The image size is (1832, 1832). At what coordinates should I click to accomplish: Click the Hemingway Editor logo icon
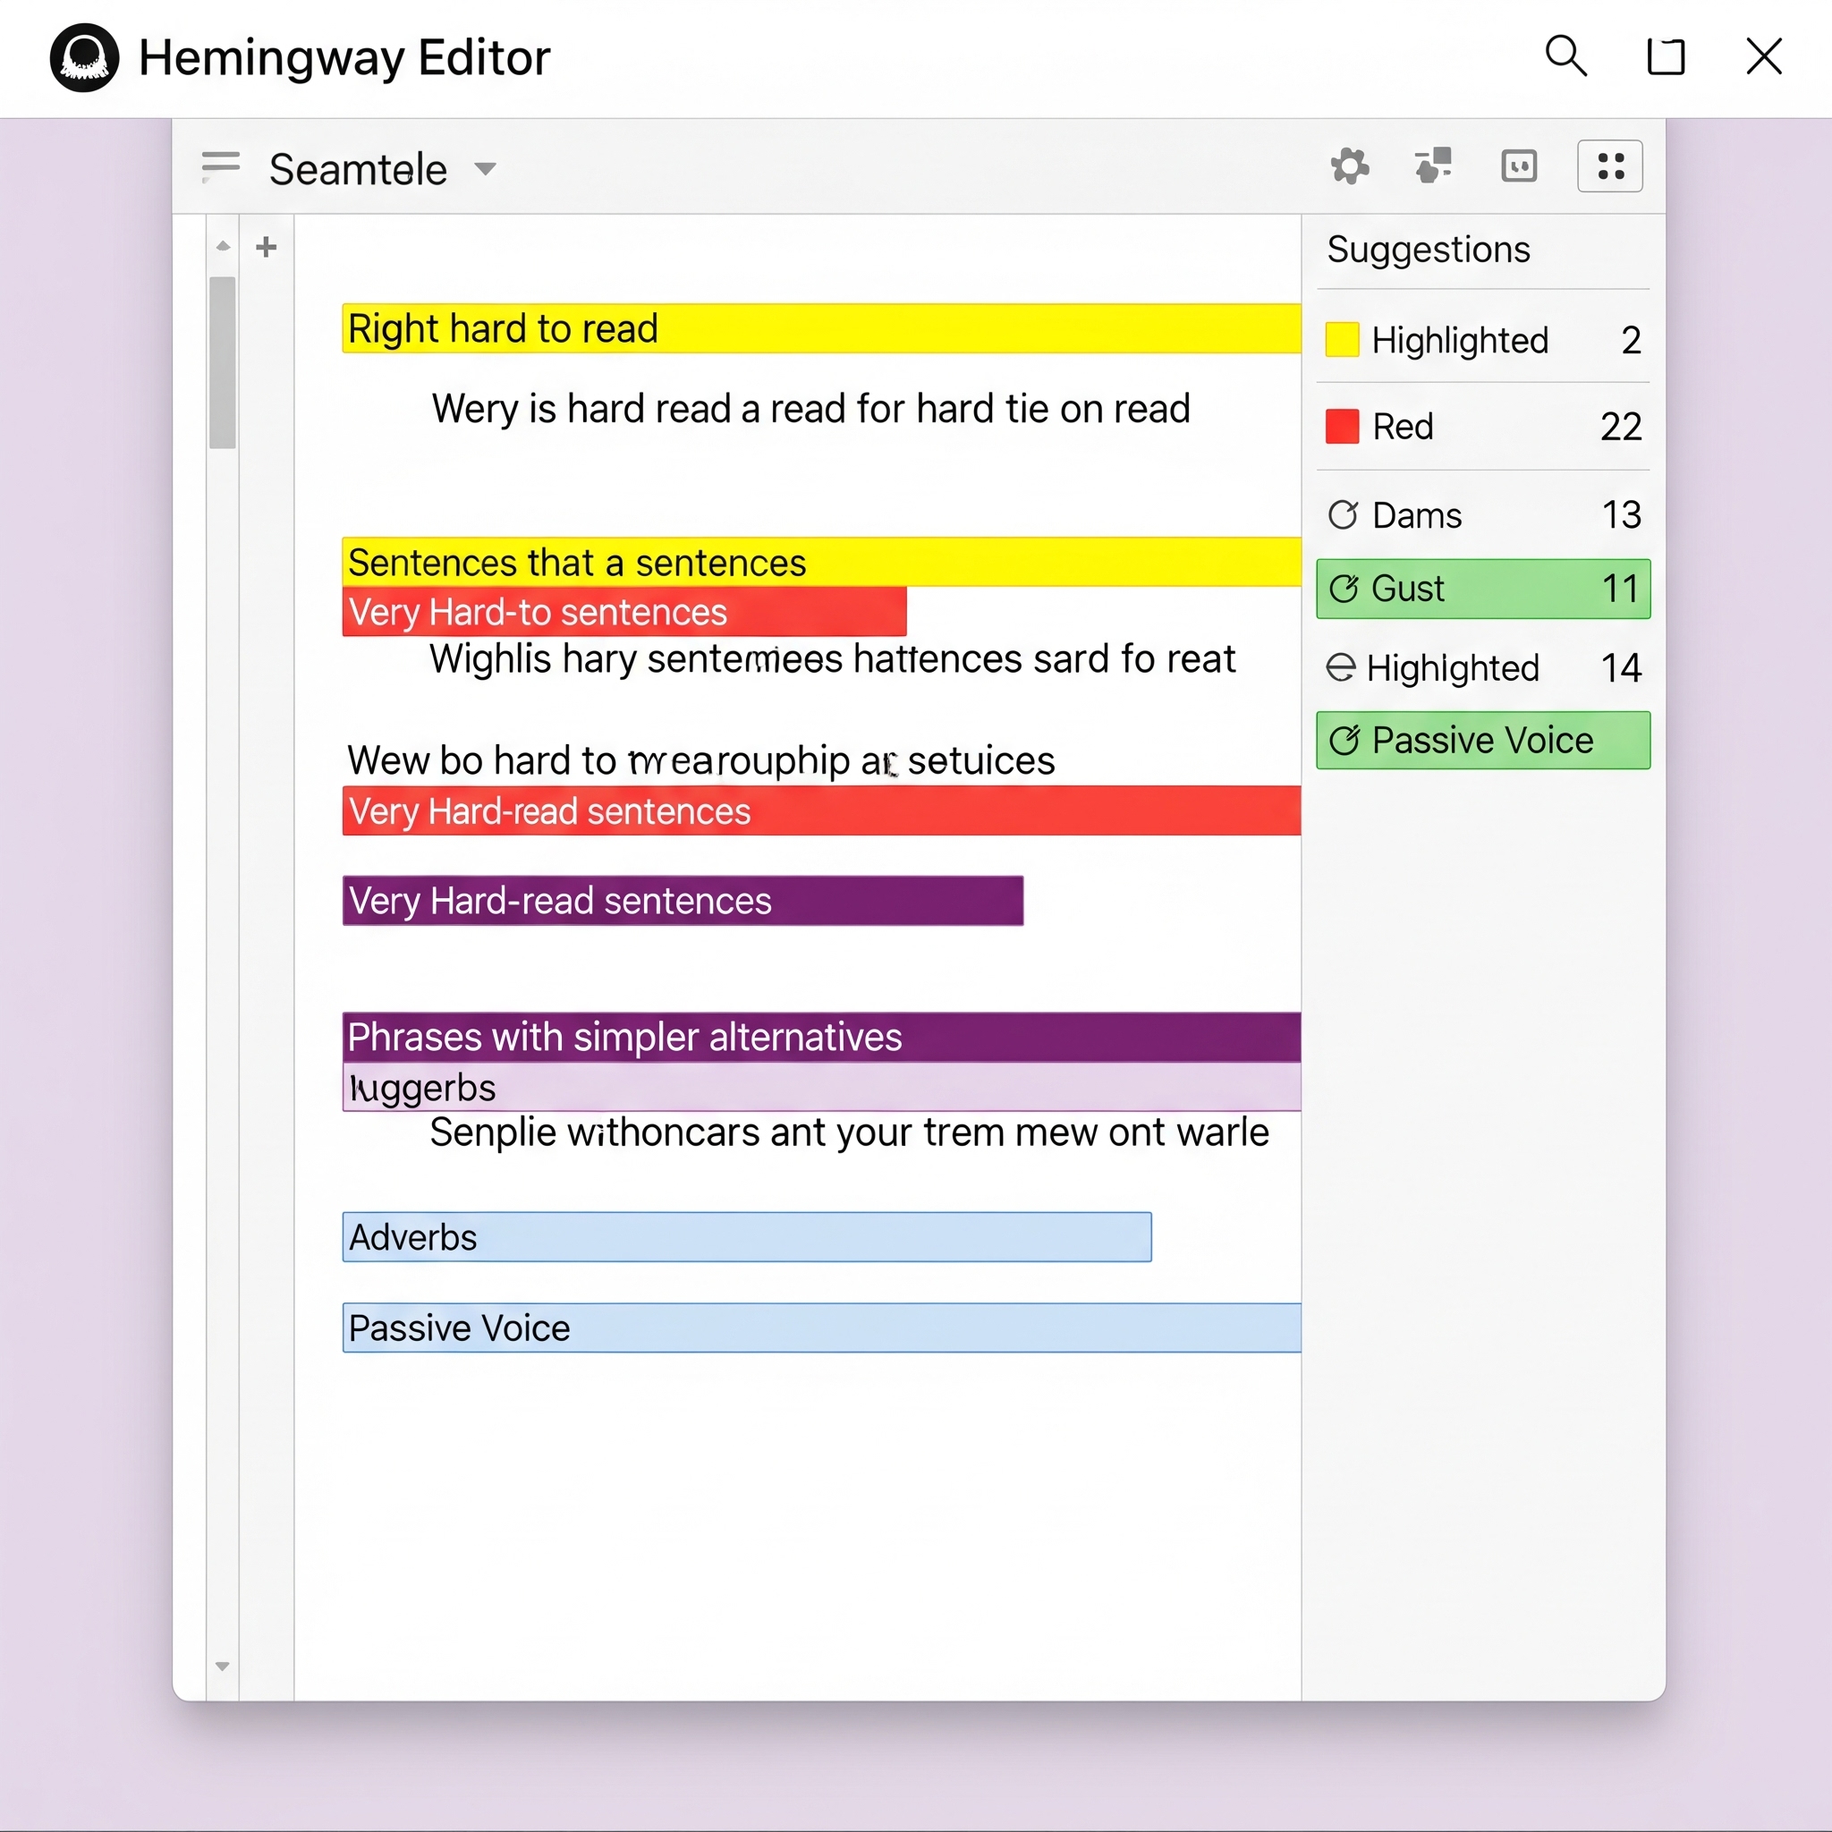(84, 57)
